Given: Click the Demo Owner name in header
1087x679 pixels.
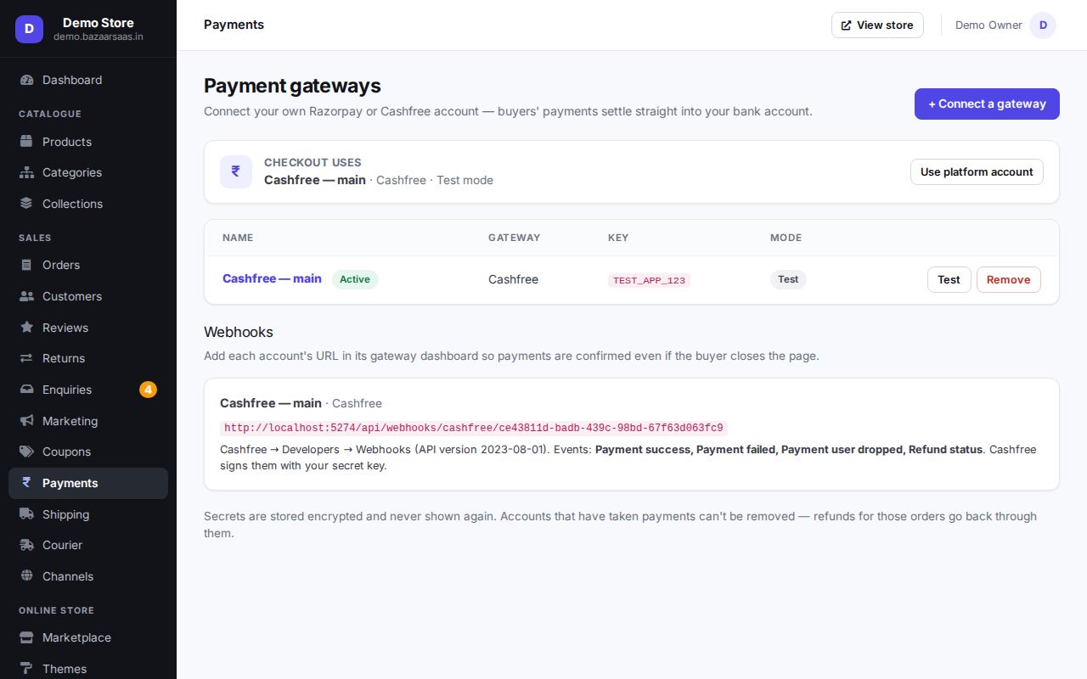Looking at the screenshot, I should (988, 25).
